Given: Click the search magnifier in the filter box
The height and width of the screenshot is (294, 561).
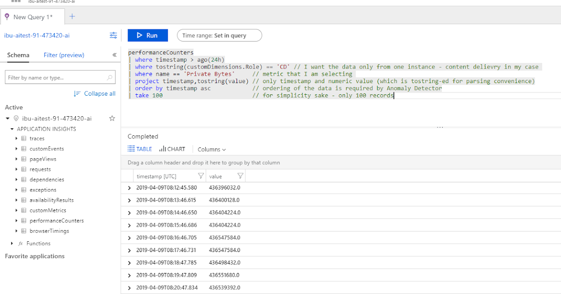Looking at the screenshot, I should 108,77.
